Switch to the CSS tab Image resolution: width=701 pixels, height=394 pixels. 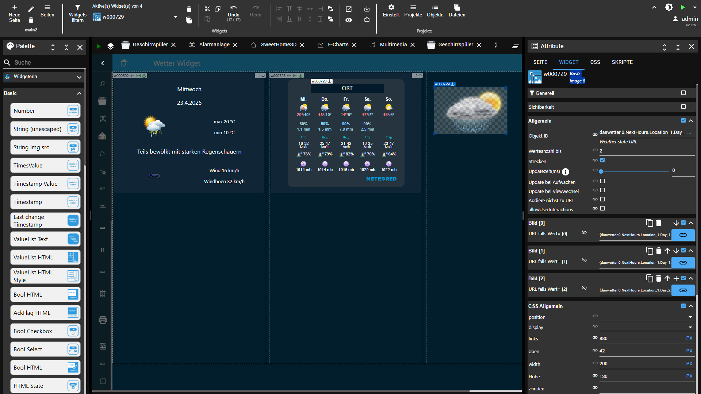(595, 62)
